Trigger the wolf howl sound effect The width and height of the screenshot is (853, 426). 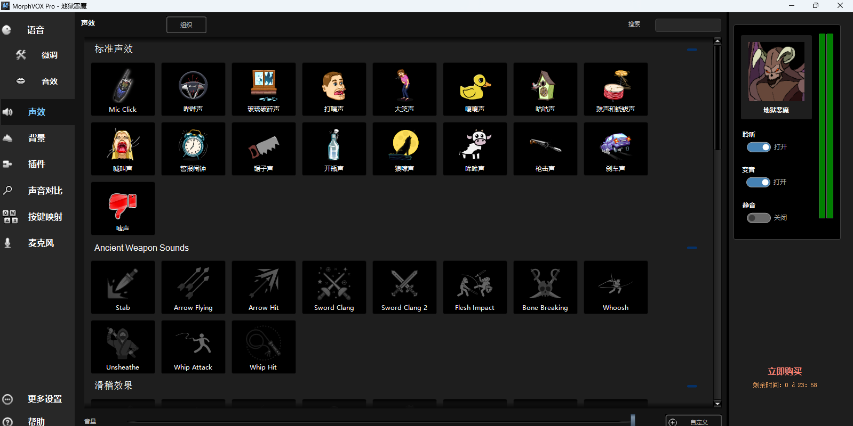click(404, 149)
